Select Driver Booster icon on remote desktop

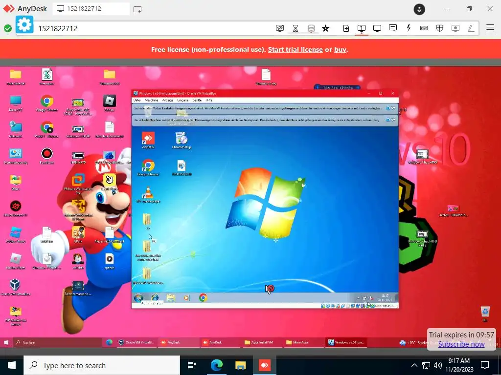(15, 209)
